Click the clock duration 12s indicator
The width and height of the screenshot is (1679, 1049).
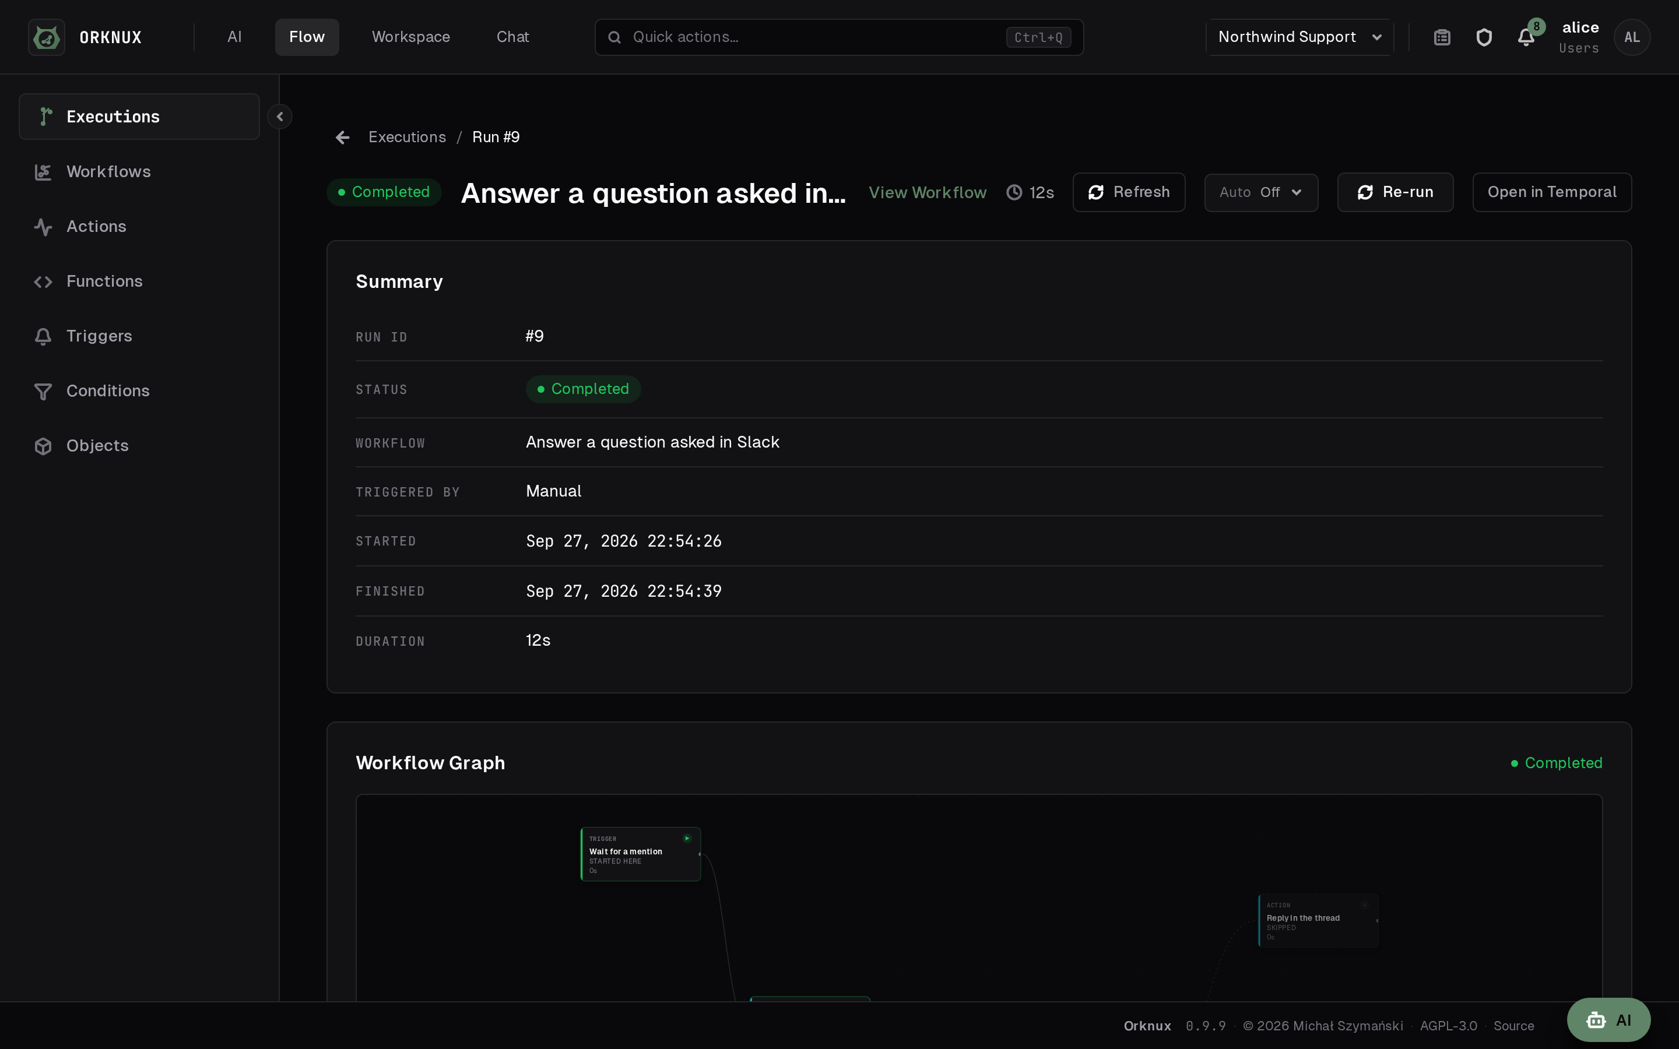[1030, 192]
